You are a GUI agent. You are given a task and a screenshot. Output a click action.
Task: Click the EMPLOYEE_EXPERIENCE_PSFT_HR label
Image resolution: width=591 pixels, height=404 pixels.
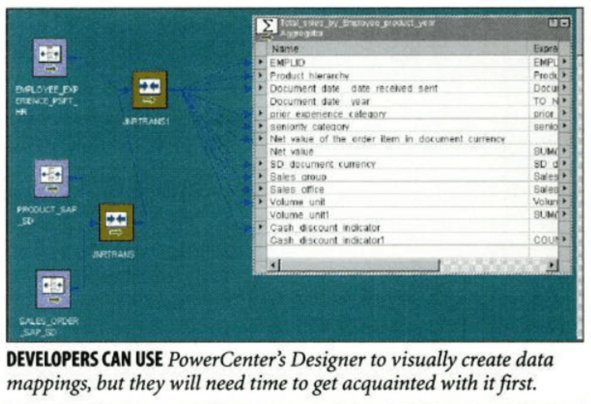48,101
